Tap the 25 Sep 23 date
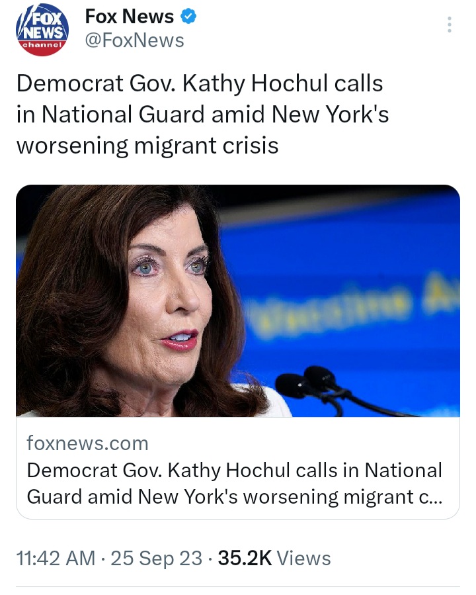476x595 pixels. coord(157,558)
